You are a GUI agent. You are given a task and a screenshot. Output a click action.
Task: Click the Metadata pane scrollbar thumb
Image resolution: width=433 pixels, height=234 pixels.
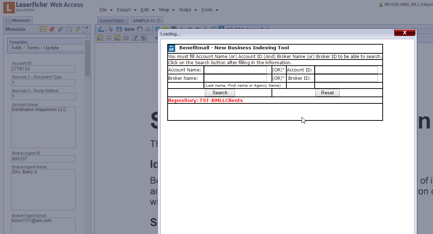coord(88,58)
